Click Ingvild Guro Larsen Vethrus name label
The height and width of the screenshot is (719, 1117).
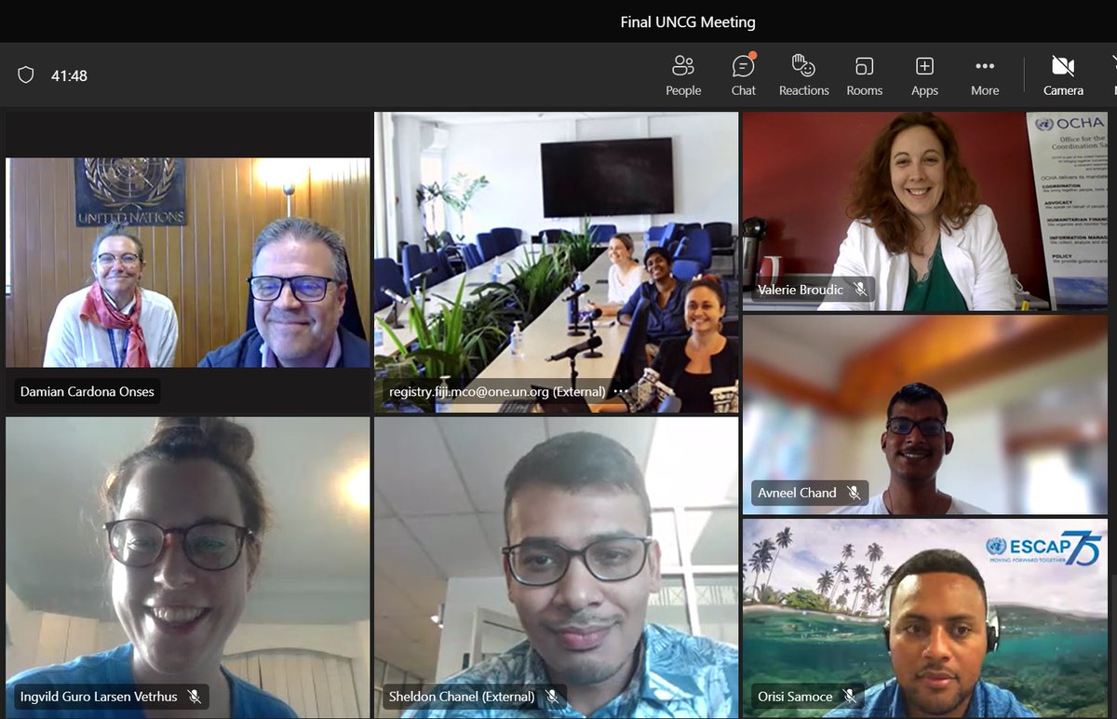(99, 697)
